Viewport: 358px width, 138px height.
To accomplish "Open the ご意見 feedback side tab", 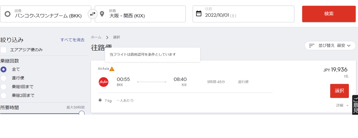I will (x=355, y=105).
